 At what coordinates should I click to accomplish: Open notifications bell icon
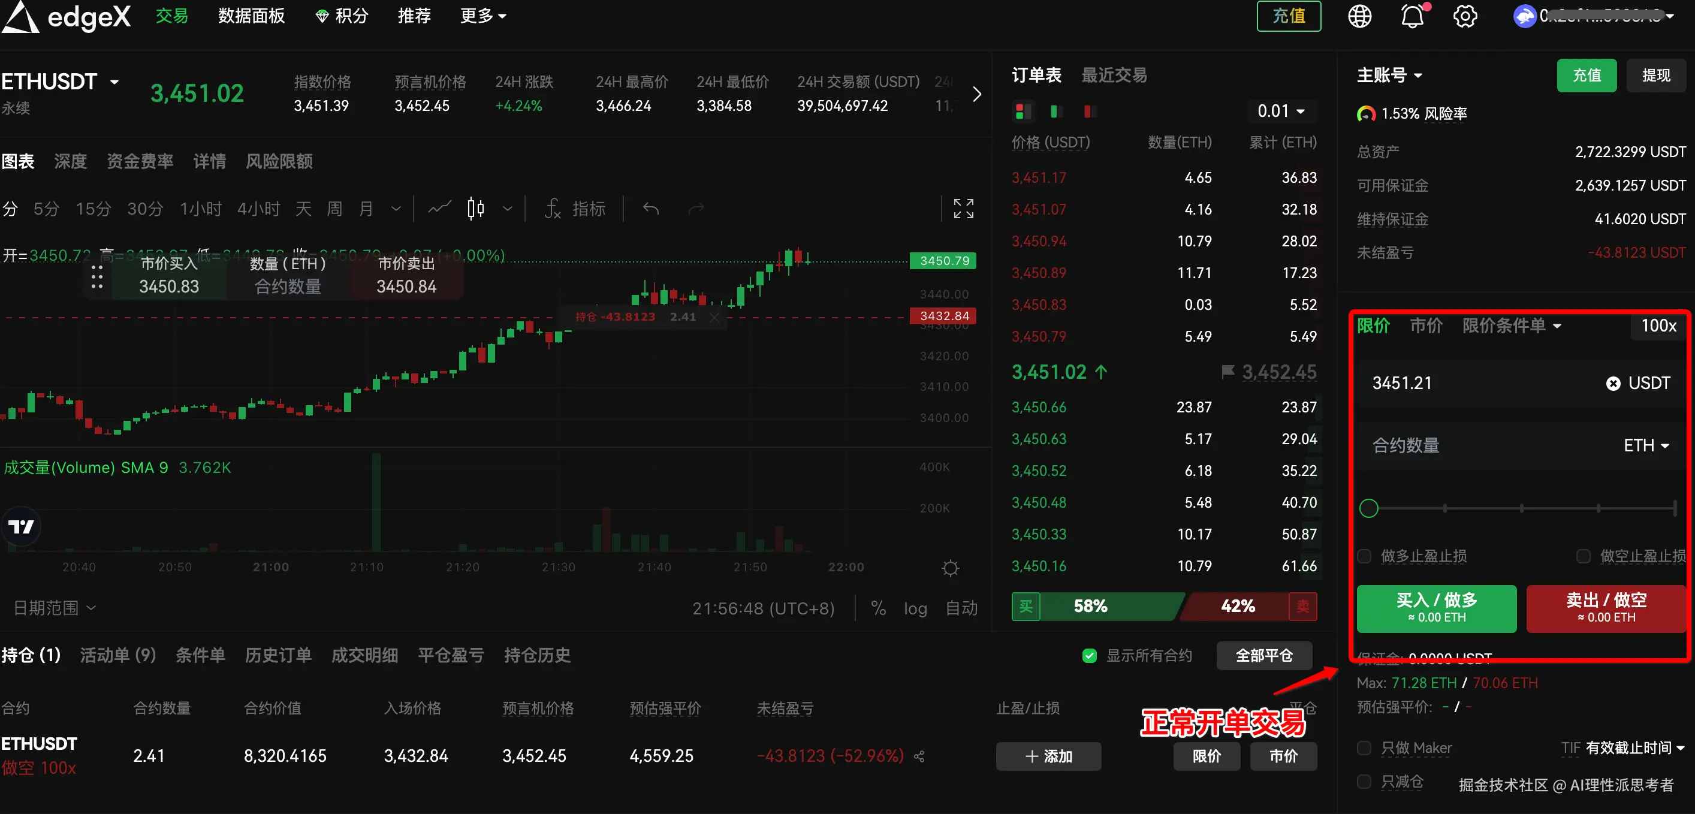point(1412,16)
